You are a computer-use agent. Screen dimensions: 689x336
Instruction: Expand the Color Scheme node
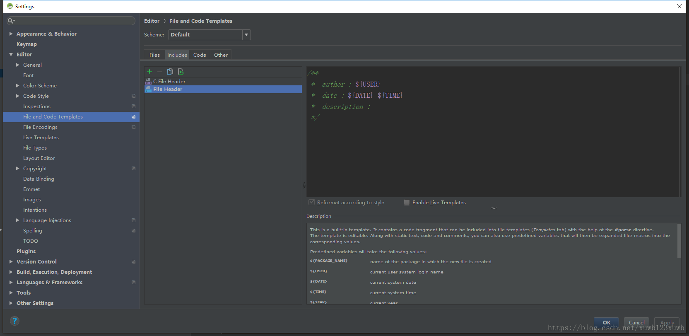tap(18, 86)
